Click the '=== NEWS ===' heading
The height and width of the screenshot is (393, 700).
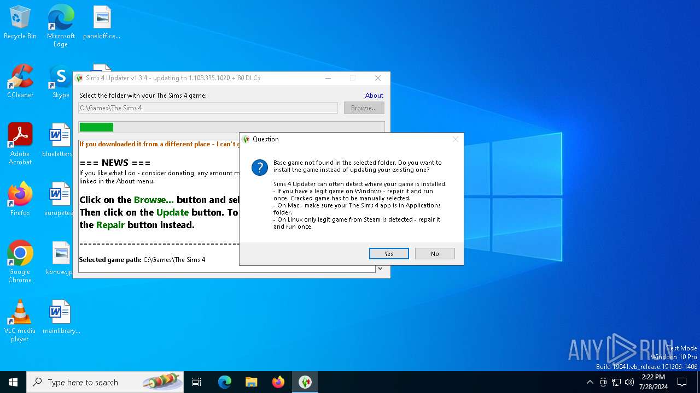tap(115, 163)
